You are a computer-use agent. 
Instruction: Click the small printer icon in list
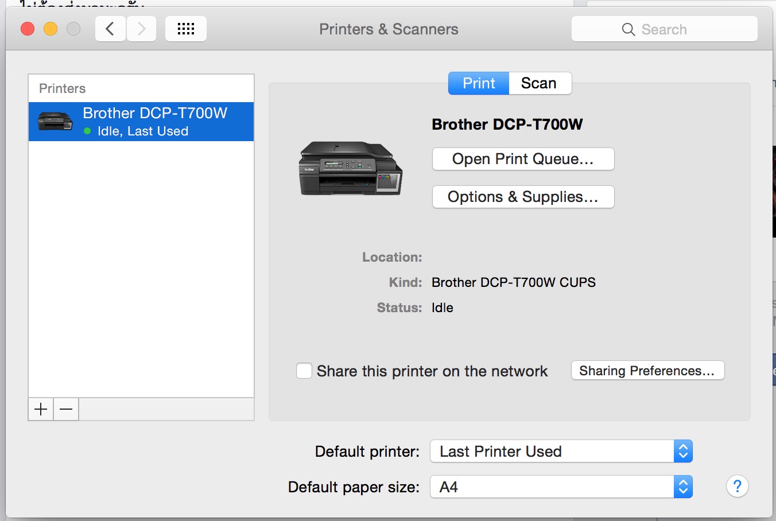point(55,121)
